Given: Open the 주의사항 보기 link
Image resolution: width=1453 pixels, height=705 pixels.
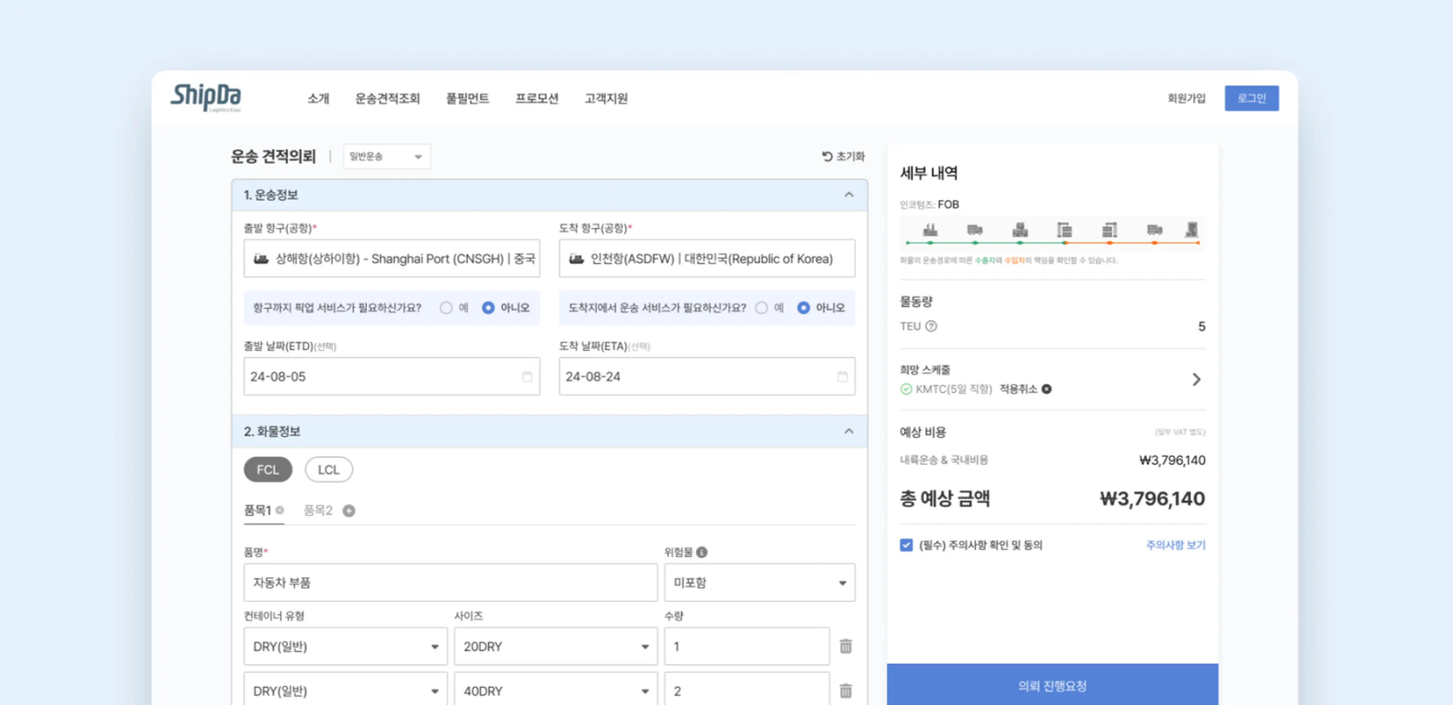Looking at the screenshot, I should 1176,545.
